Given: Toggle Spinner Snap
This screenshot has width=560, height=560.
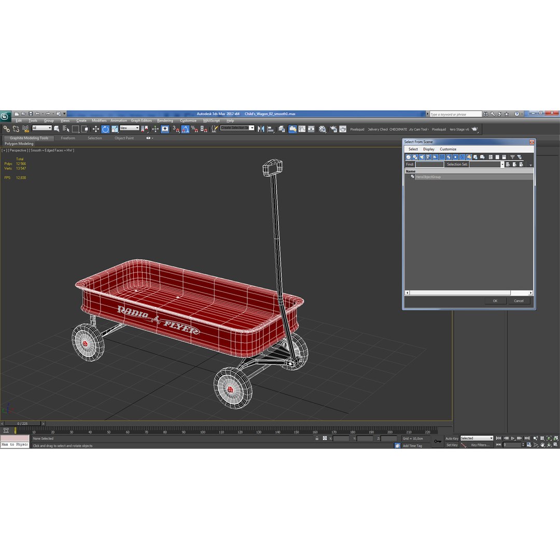Looking at the screenshot, I should (x=204, y=129).
